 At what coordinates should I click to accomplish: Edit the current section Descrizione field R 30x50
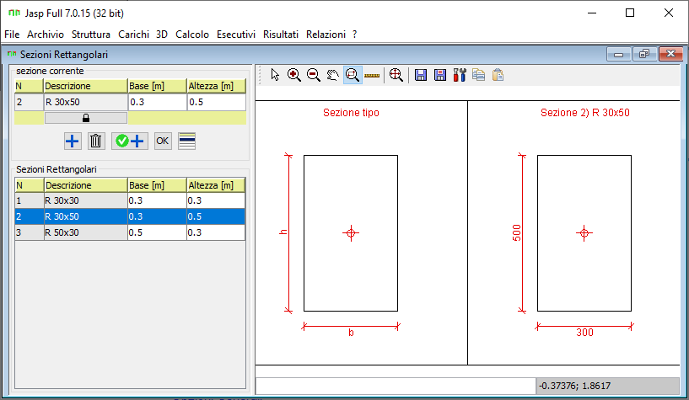86,102
